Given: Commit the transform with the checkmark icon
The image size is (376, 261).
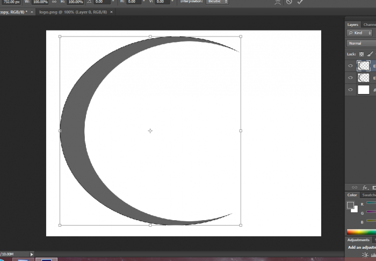Looking at the screenshot, I should [x=300, y=2].
